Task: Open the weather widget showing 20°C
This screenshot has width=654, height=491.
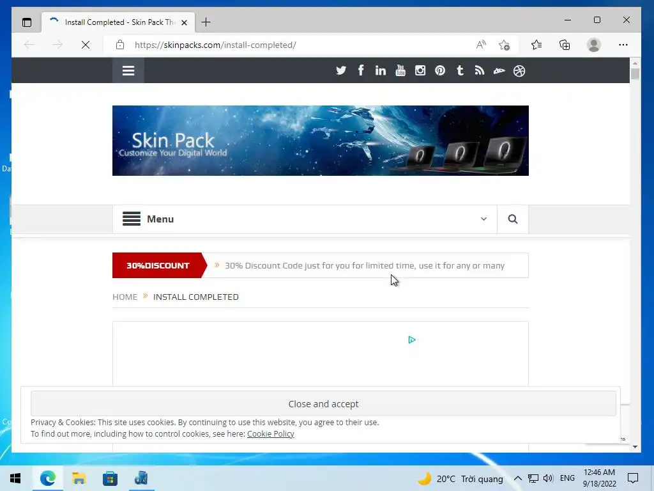Action: pos(460,478)
